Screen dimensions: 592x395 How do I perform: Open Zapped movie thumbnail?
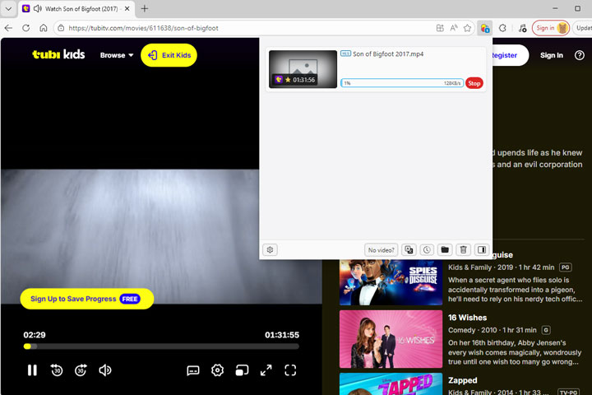(x=391, y=384)
